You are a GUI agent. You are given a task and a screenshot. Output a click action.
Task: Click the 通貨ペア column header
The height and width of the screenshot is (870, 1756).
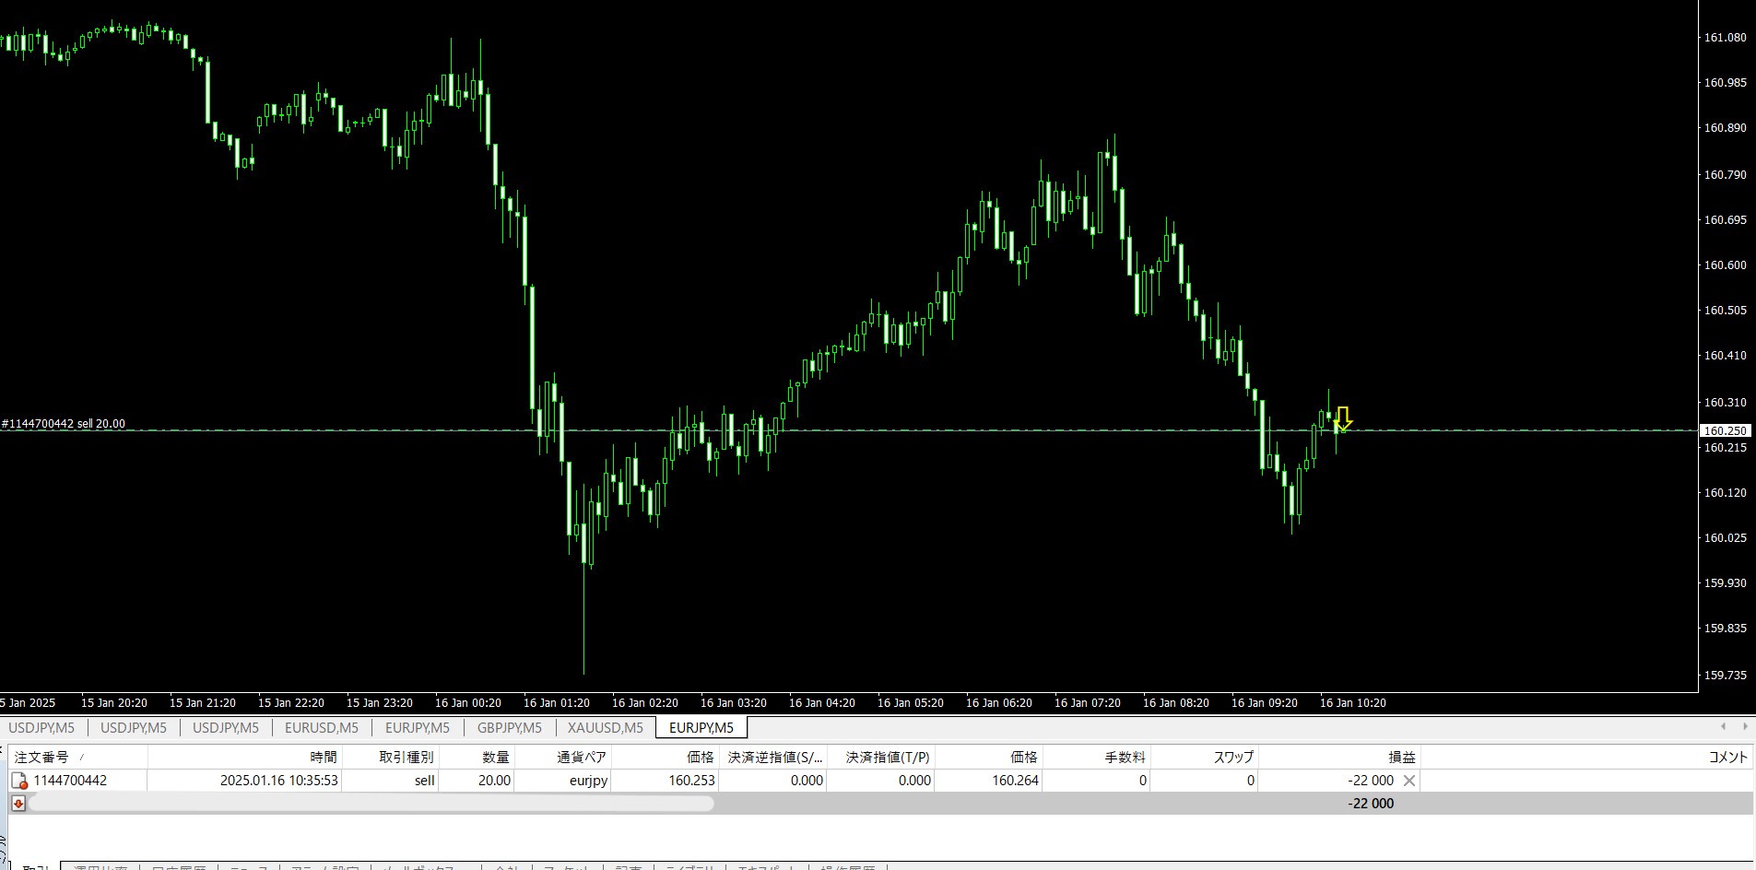pos(582,757)
